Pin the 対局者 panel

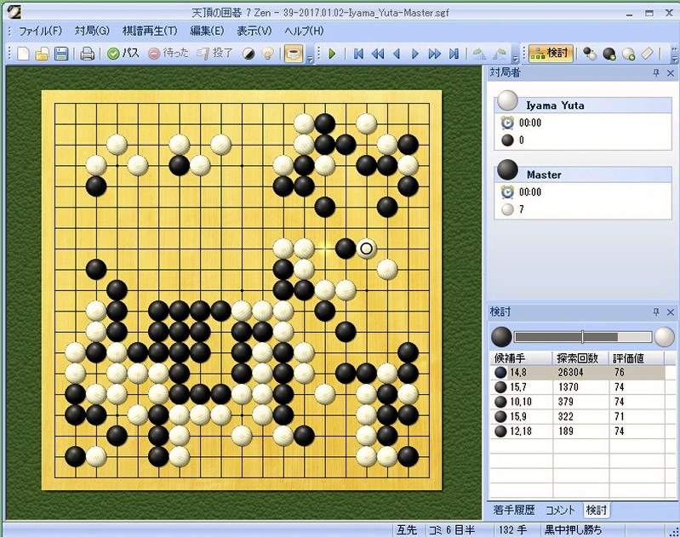click(x=654, y=74)
